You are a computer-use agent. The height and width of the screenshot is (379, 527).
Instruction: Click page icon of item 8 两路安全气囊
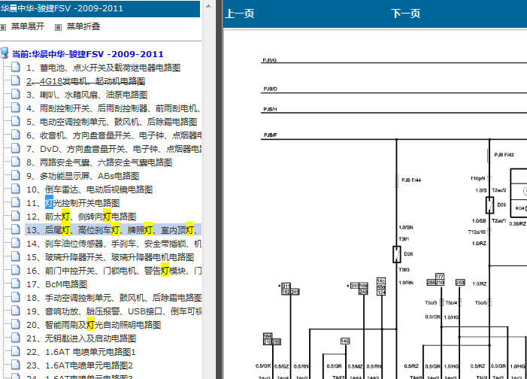click(16, 162)
